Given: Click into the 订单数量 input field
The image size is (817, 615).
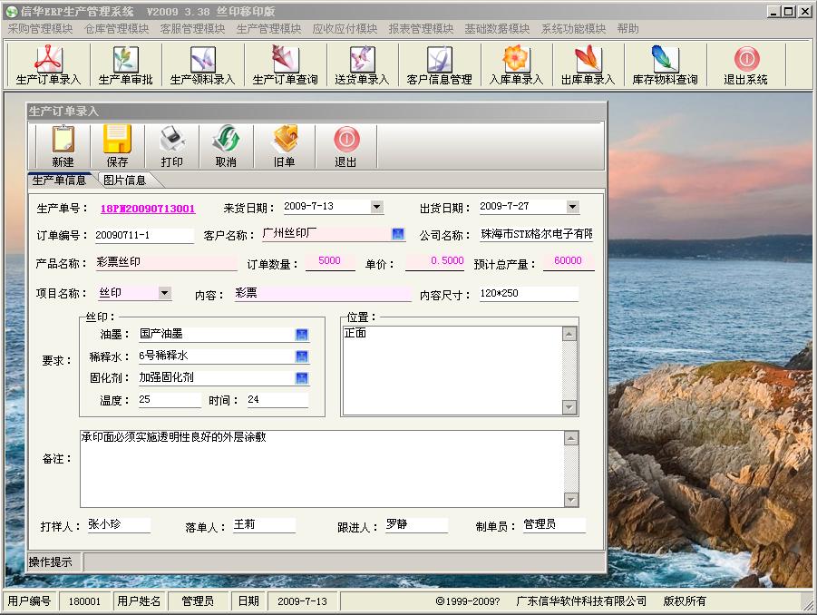Looking at the screenshot, I should pos(330,262).
